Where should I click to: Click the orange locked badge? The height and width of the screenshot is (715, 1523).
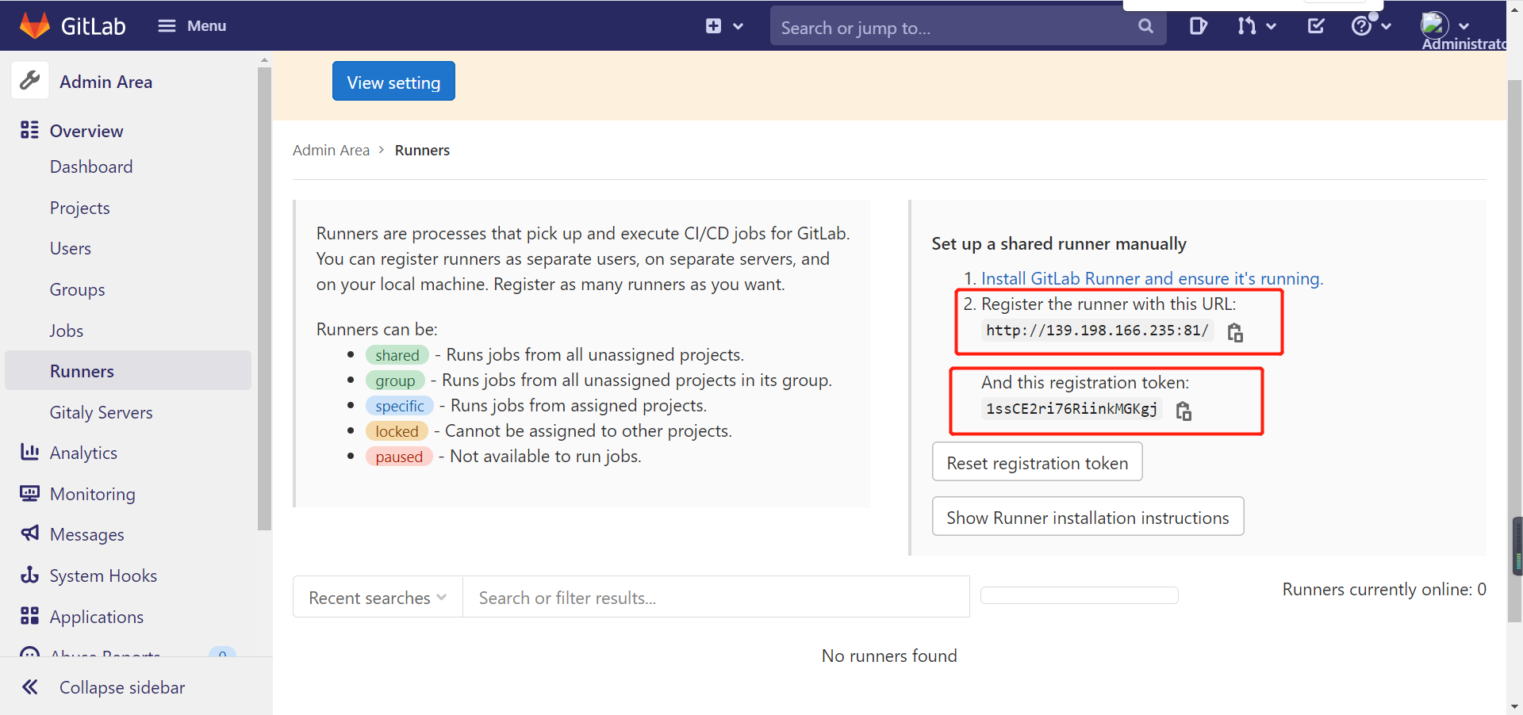397,431
